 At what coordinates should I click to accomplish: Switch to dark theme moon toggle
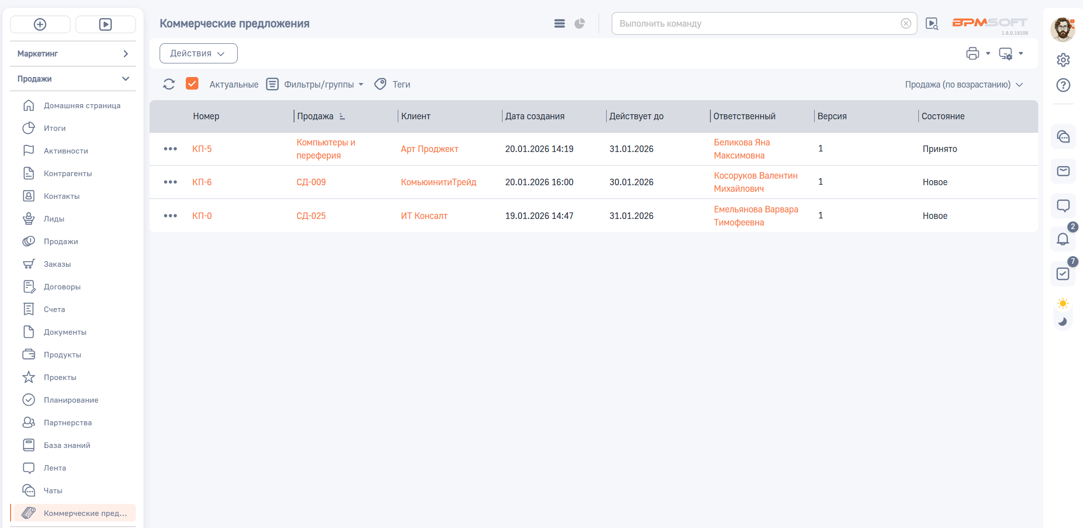pyautogui.click(x=1062, y=322)
